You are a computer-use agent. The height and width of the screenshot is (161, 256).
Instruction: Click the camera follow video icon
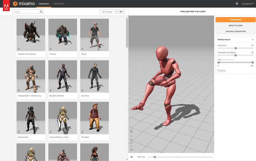click(x=132, y=150)
